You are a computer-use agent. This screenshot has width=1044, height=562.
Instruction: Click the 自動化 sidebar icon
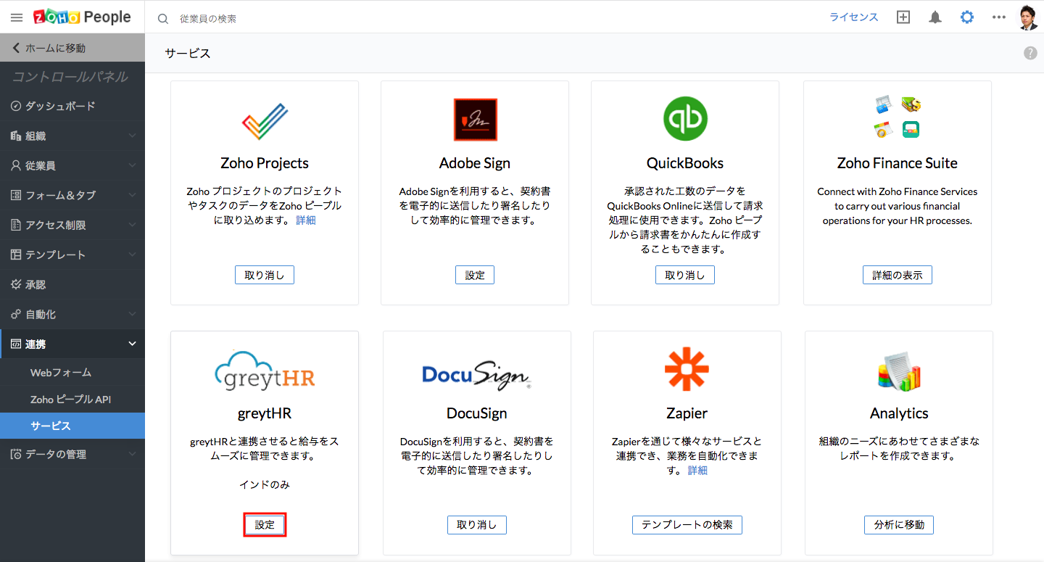pyautogui.click(x=16, y=314)
